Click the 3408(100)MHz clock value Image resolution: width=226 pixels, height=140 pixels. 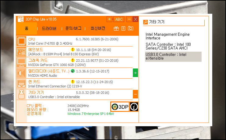(x=78, y=106)
